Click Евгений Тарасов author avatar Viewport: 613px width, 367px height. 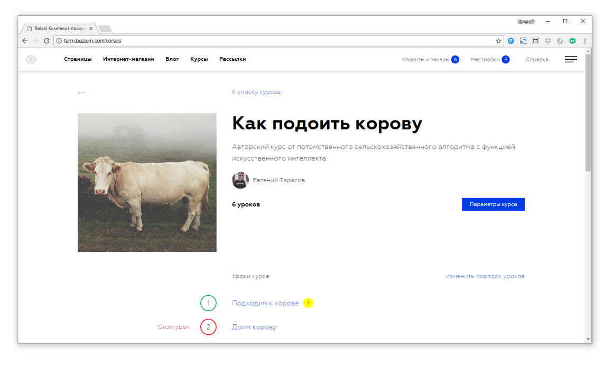coord(240,180)
